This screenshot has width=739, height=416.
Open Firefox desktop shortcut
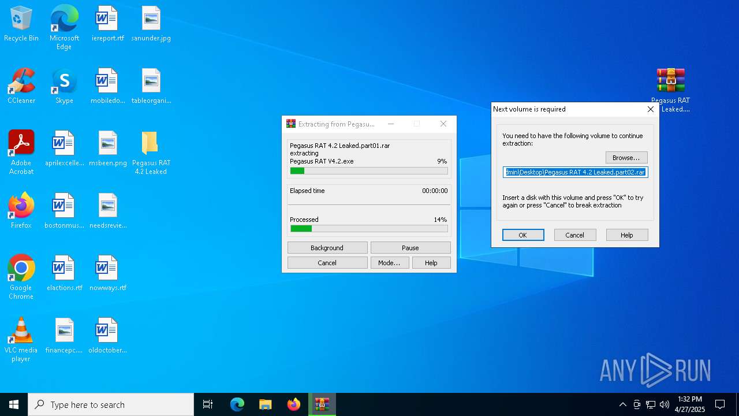[21, 211]
